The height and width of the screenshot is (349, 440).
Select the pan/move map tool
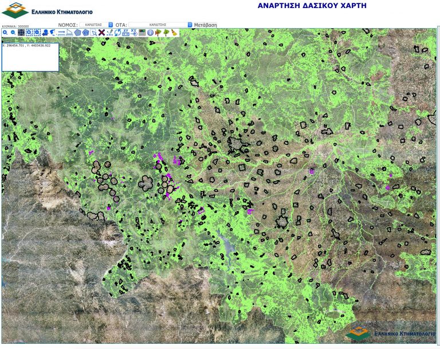pos(21,33)
